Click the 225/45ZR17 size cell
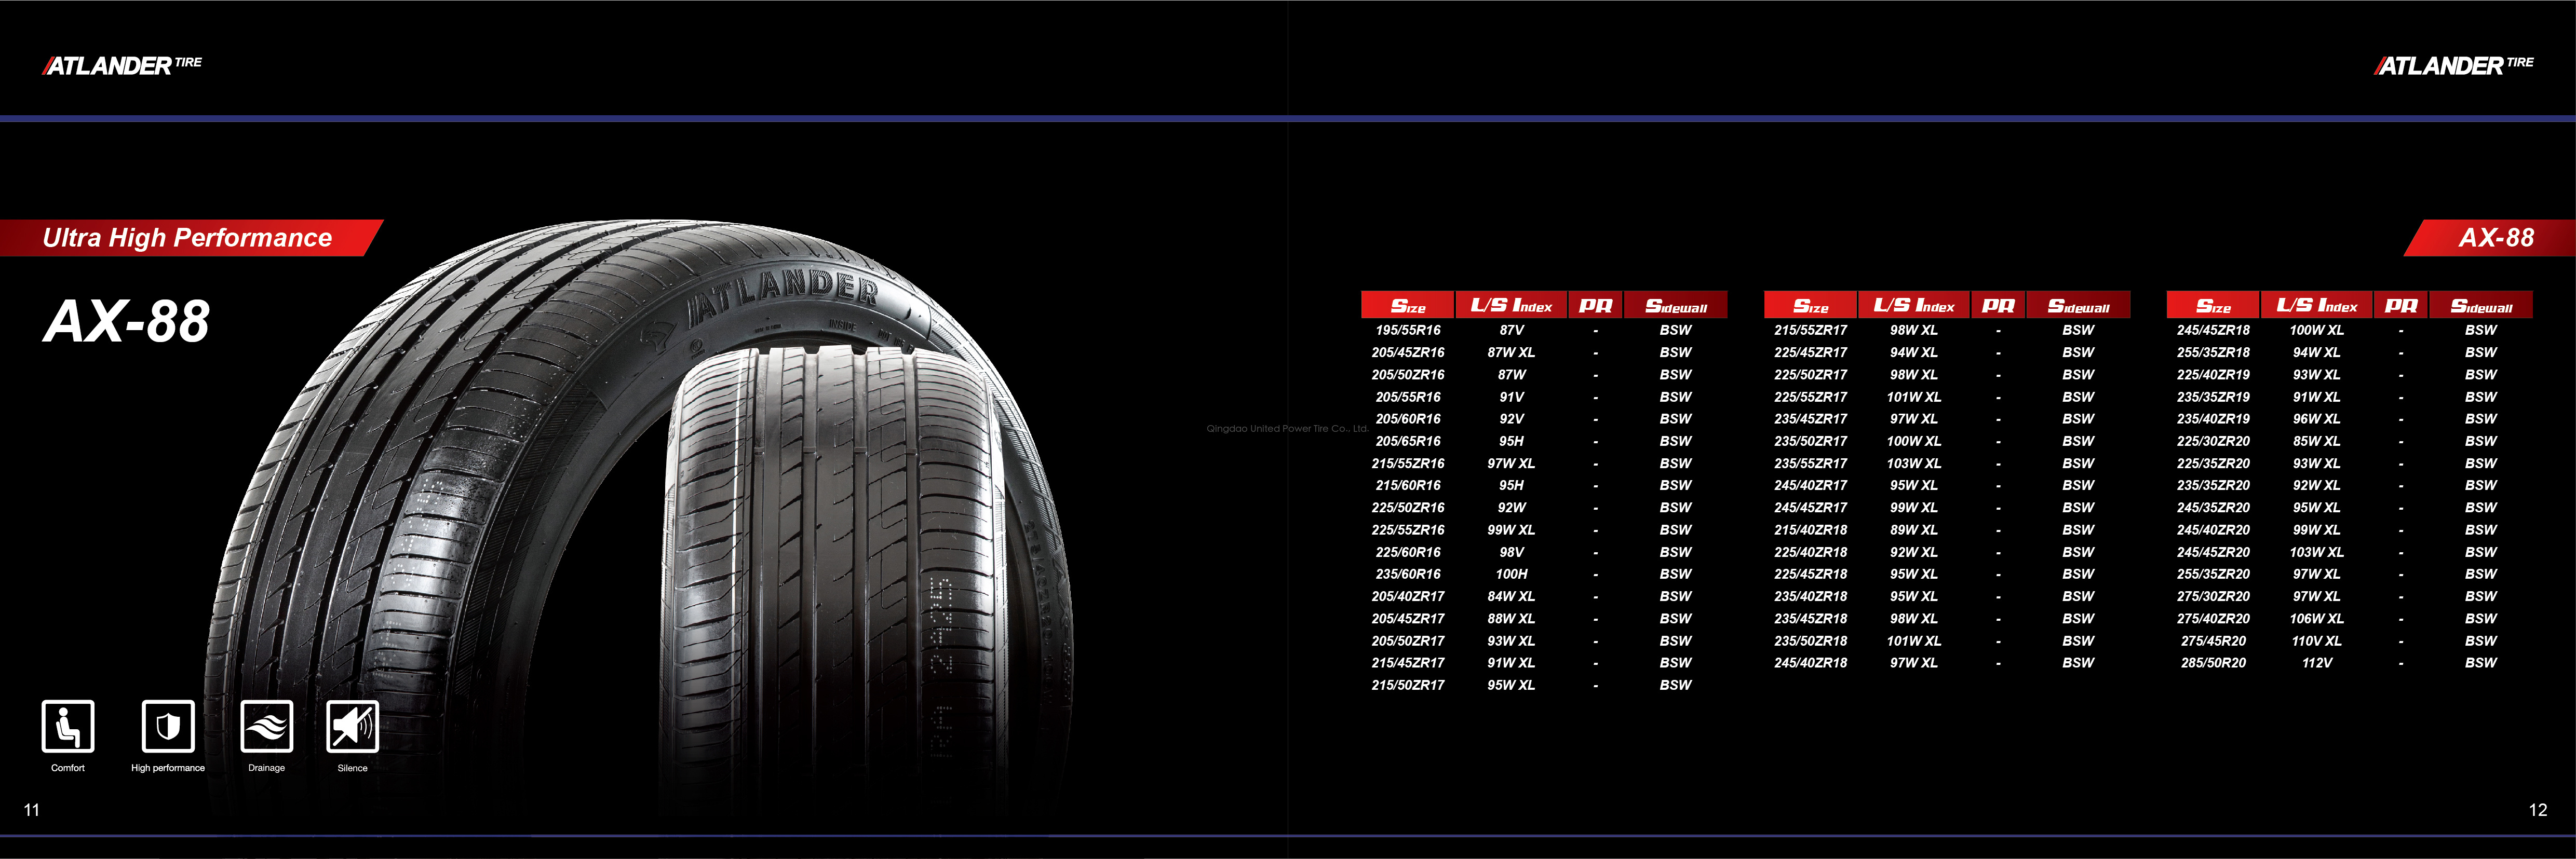The height and width of the screenshot is (859, 2576). point(1811,352)
